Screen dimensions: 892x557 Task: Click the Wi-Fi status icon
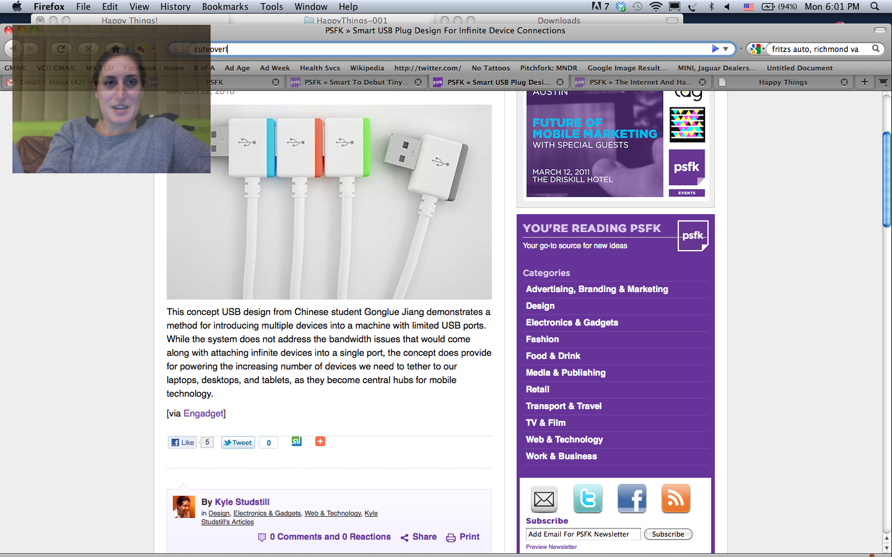(655, 6)
